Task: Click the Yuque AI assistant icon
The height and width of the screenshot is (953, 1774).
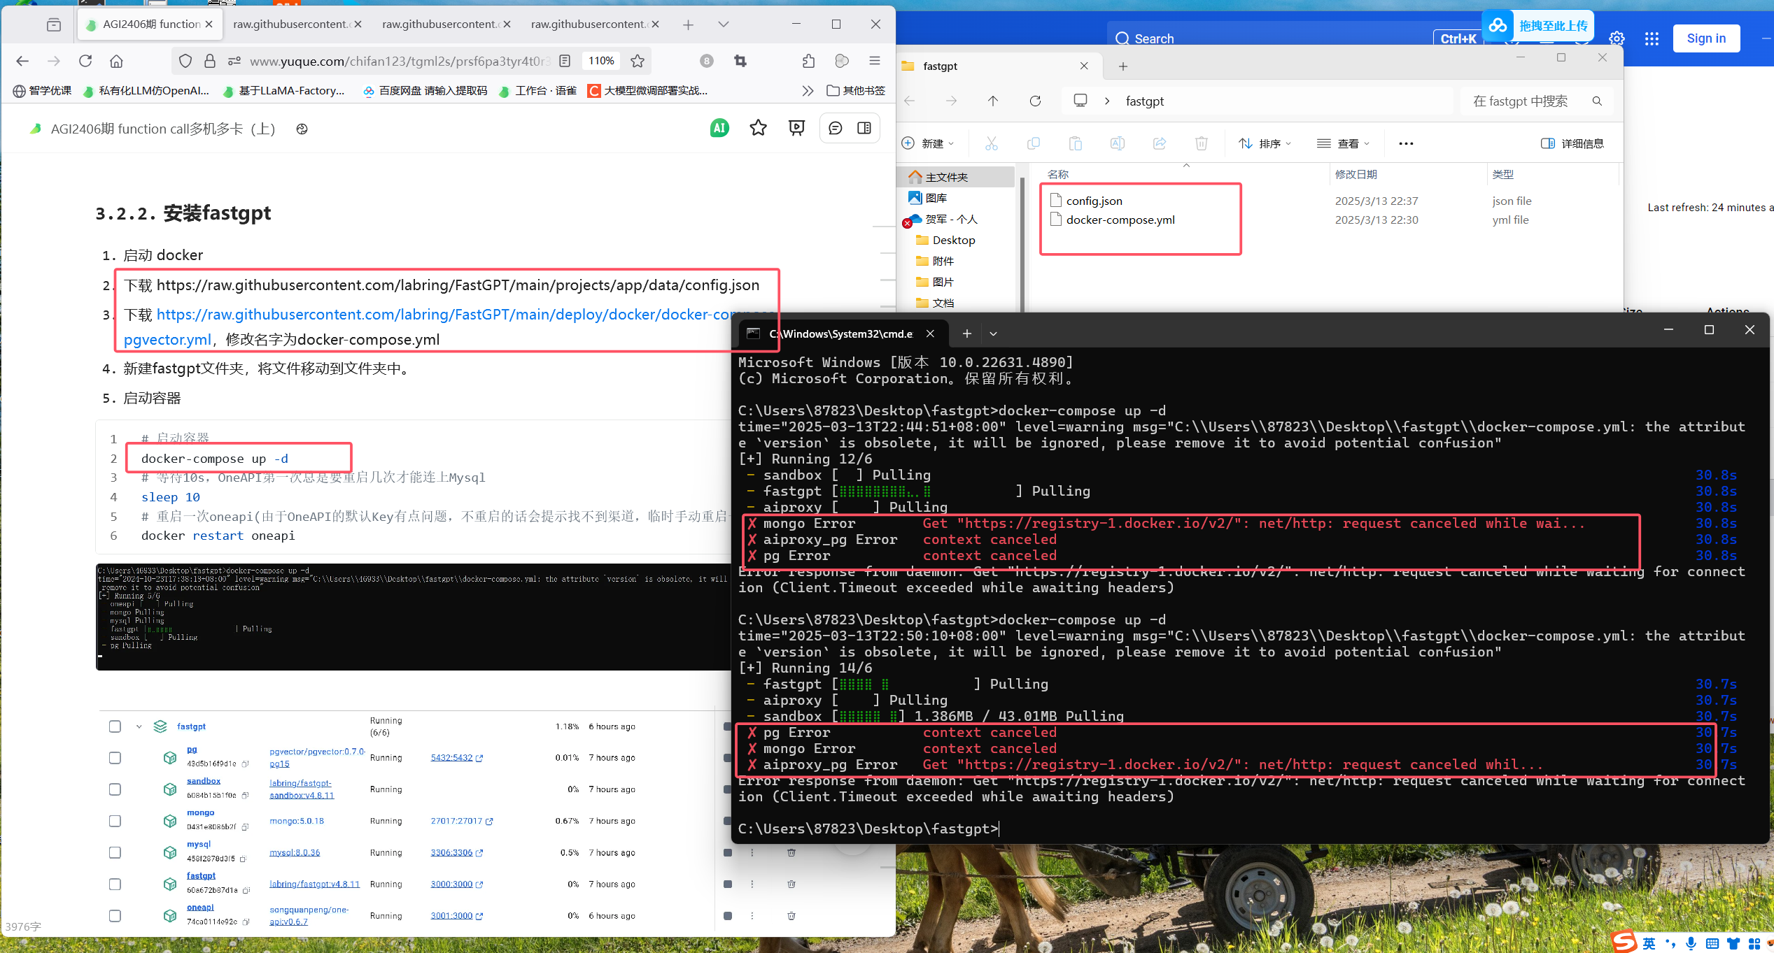Action: pyautogui.click(x=719, y=128)
